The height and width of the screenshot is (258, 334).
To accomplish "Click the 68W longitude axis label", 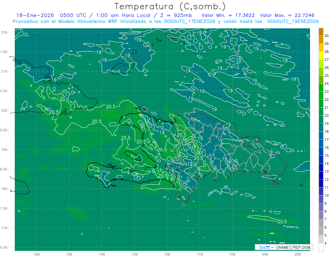I will [x=297, y=254].
